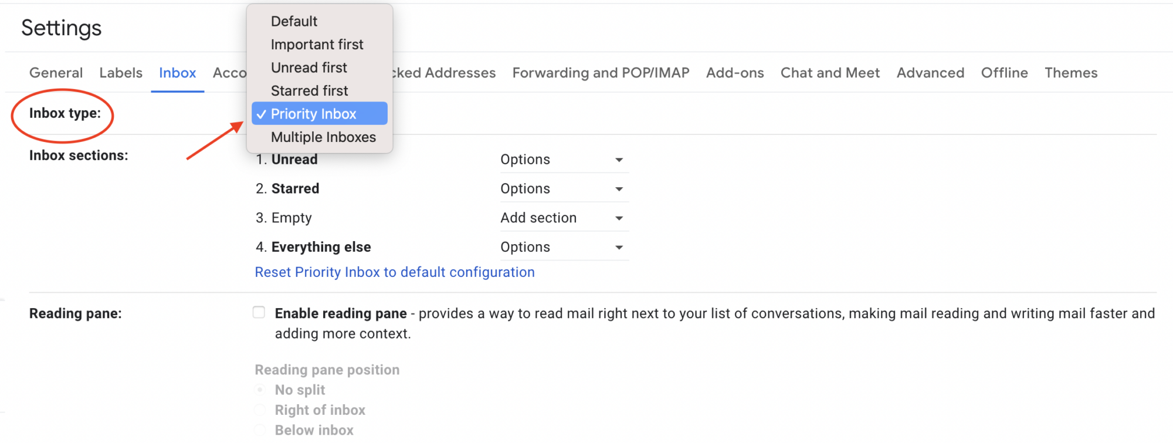
Task: Switch to the General tab
Action: [x=56, y=73]
